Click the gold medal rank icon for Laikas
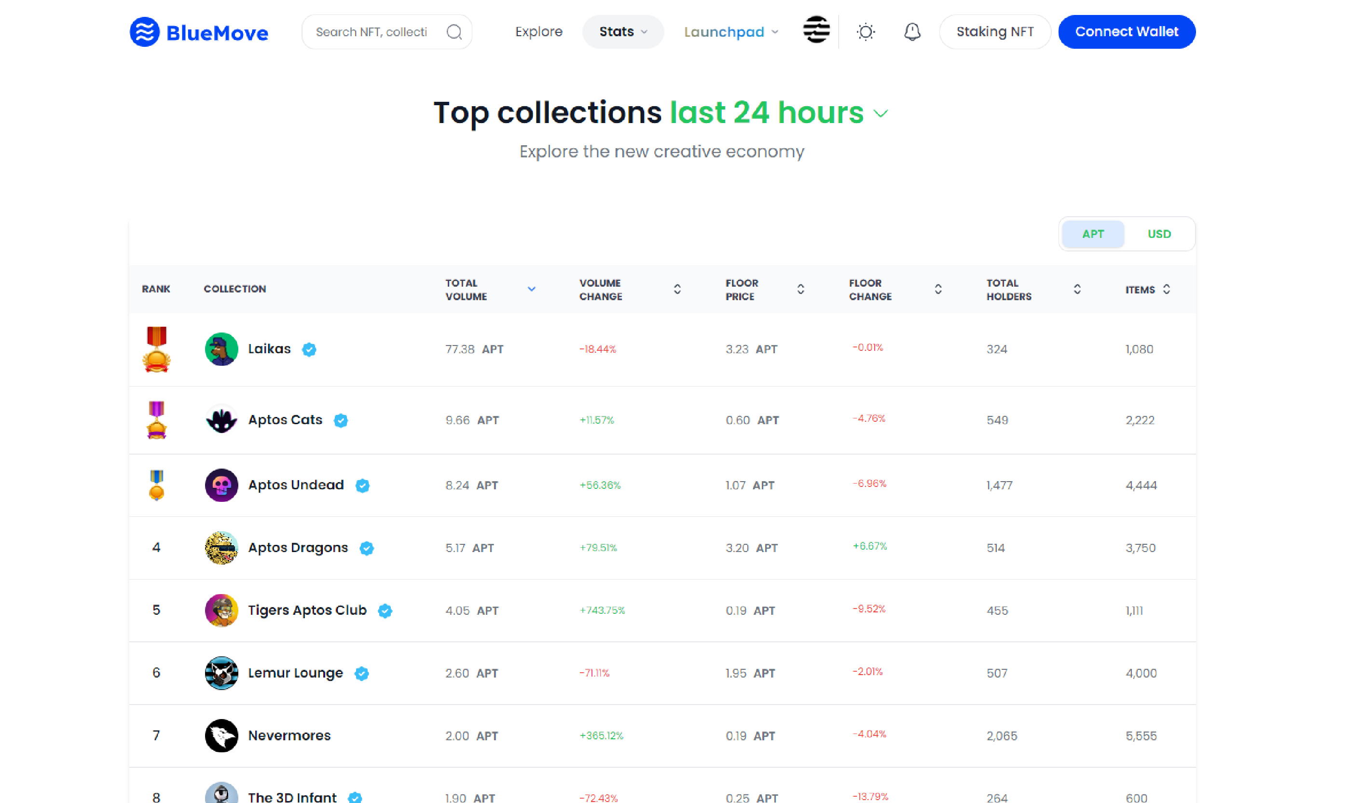The image size is (1348, 803). point(156,349)
